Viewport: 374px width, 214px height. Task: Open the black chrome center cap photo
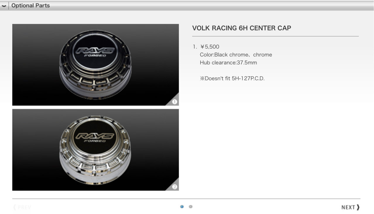point(95,65)
